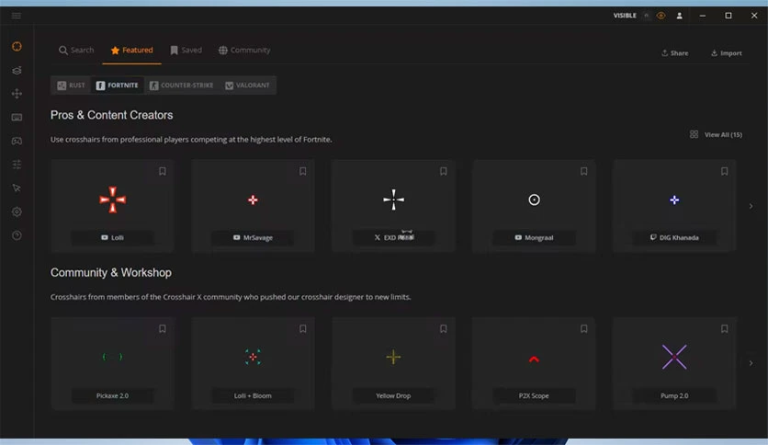The width and height of the screenshot is (768, 445).
Task: Click the MrSavage creator label
Action: pyautogui.click(x=253, y=238)
